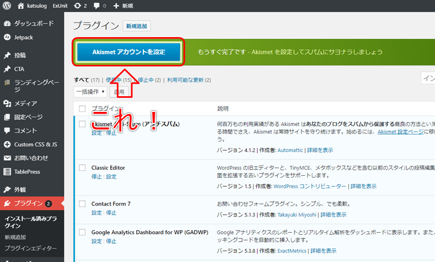The width and height of the screenshot is (435, 262).
Task: Click 設定 under Contact Form 7
Action: pos(97,213)
